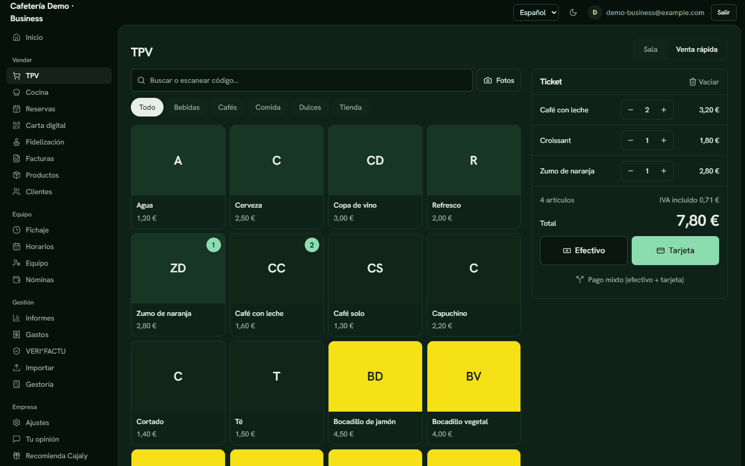This screenshot has height=466, width=745.
Task: Switch to the Sala view tab
Action: (650, 50)
